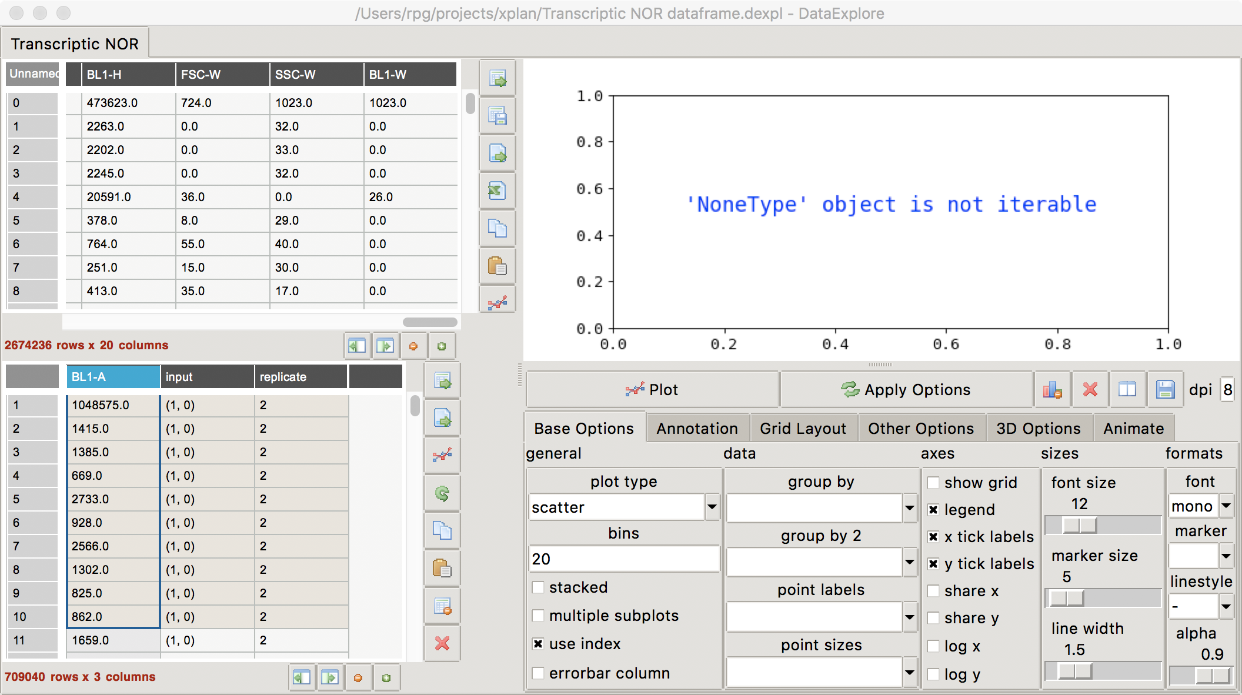Edit the dpi value field
Viewport: 1242px width, 695px height.
coord(1227,389)
